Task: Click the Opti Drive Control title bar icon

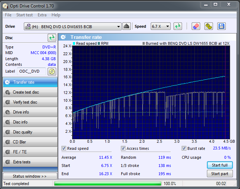Action: point(5,6)
